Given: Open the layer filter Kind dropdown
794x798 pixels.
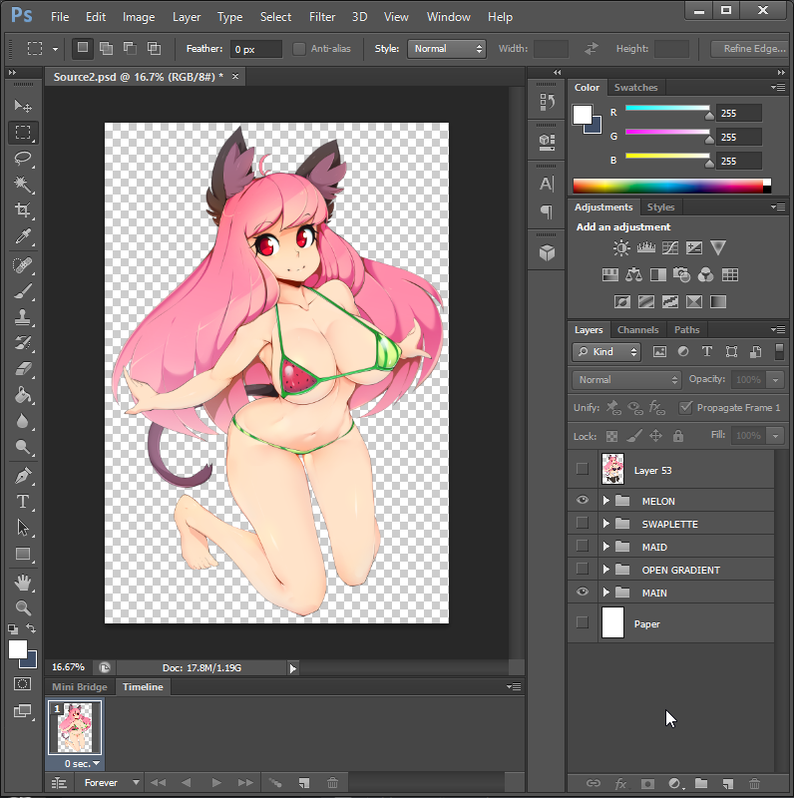Looking at the screenshot, I should (x=606, y=352).
